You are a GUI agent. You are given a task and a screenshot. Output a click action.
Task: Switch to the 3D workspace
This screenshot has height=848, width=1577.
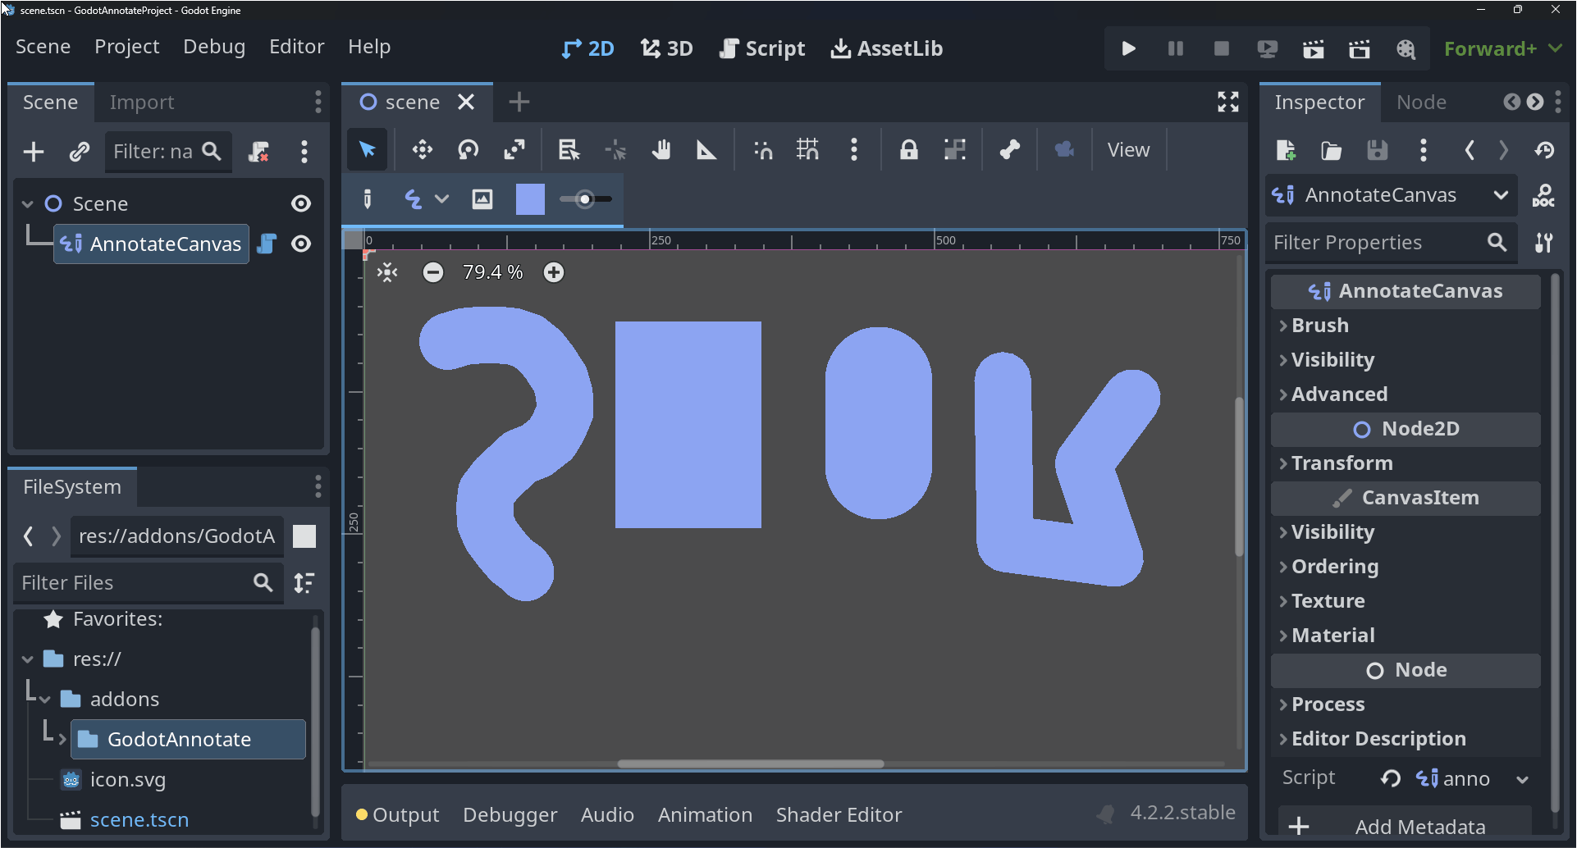(666, 49)
